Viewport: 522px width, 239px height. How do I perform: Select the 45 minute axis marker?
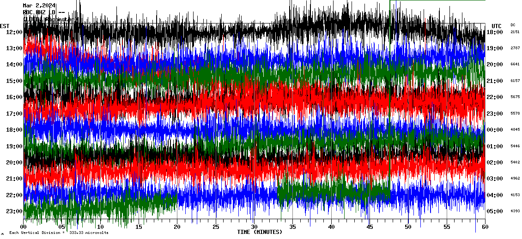pos(369,227)
